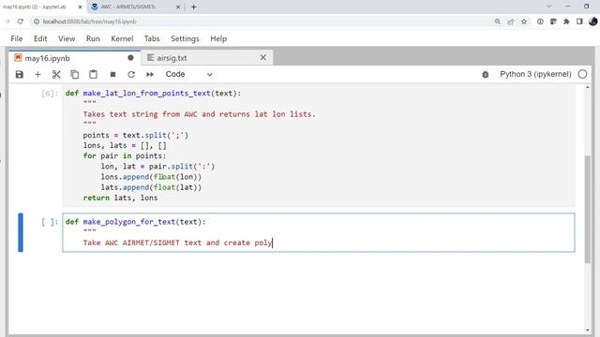Screen dimensions: 600x337
Task: Reload the browser page
Action: point(21,22)
